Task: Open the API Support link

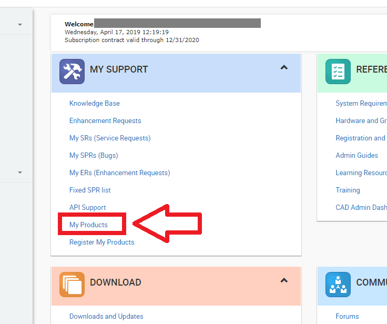Action: tap(87, 208)
